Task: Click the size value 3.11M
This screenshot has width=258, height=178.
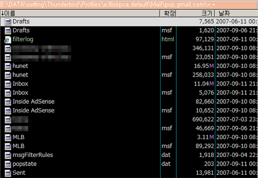Action: (x=205, y=137)
